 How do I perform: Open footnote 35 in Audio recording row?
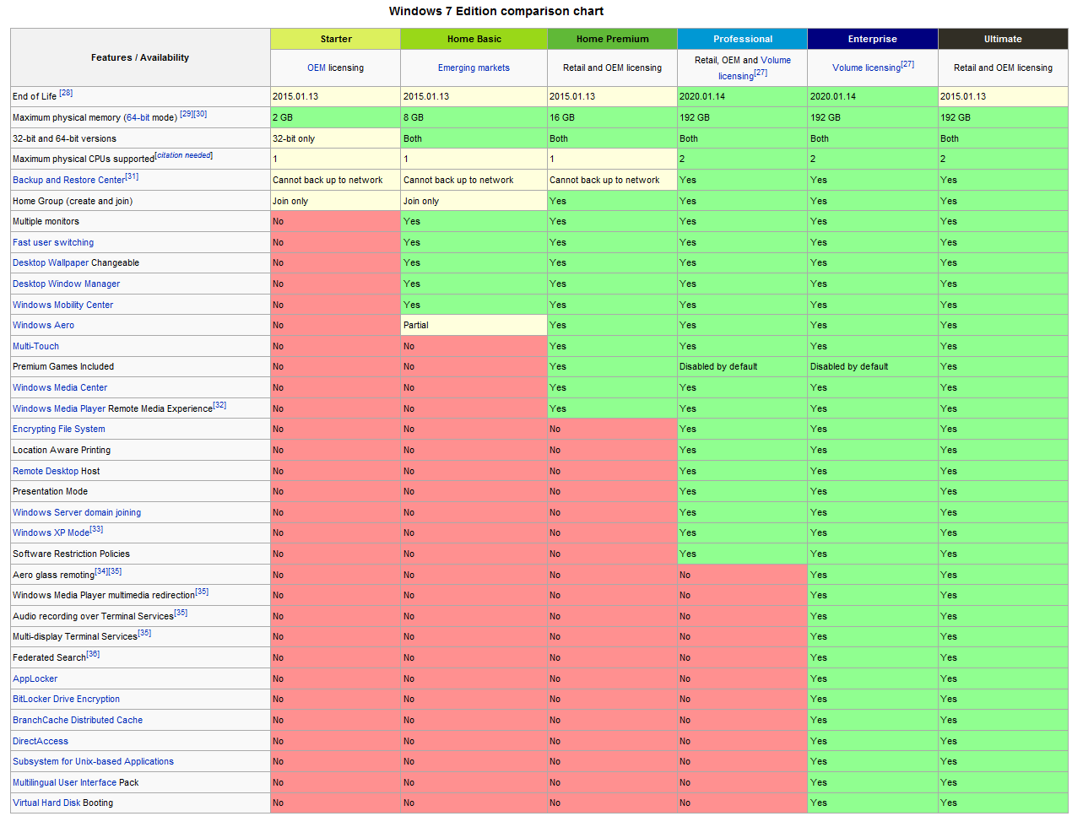pos(181,613)
